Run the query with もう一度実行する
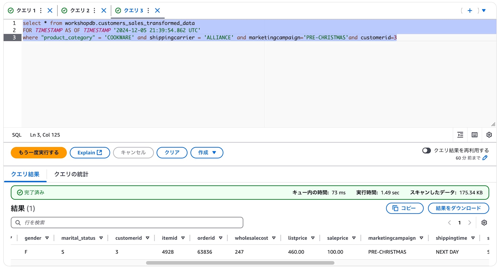 (39, 153)
